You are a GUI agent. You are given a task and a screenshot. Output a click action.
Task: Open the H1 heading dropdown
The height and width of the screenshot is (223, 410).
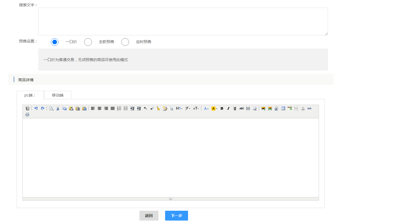coord(179,109)
